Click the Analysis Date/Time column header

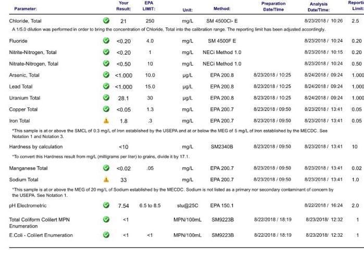[319, 7]
